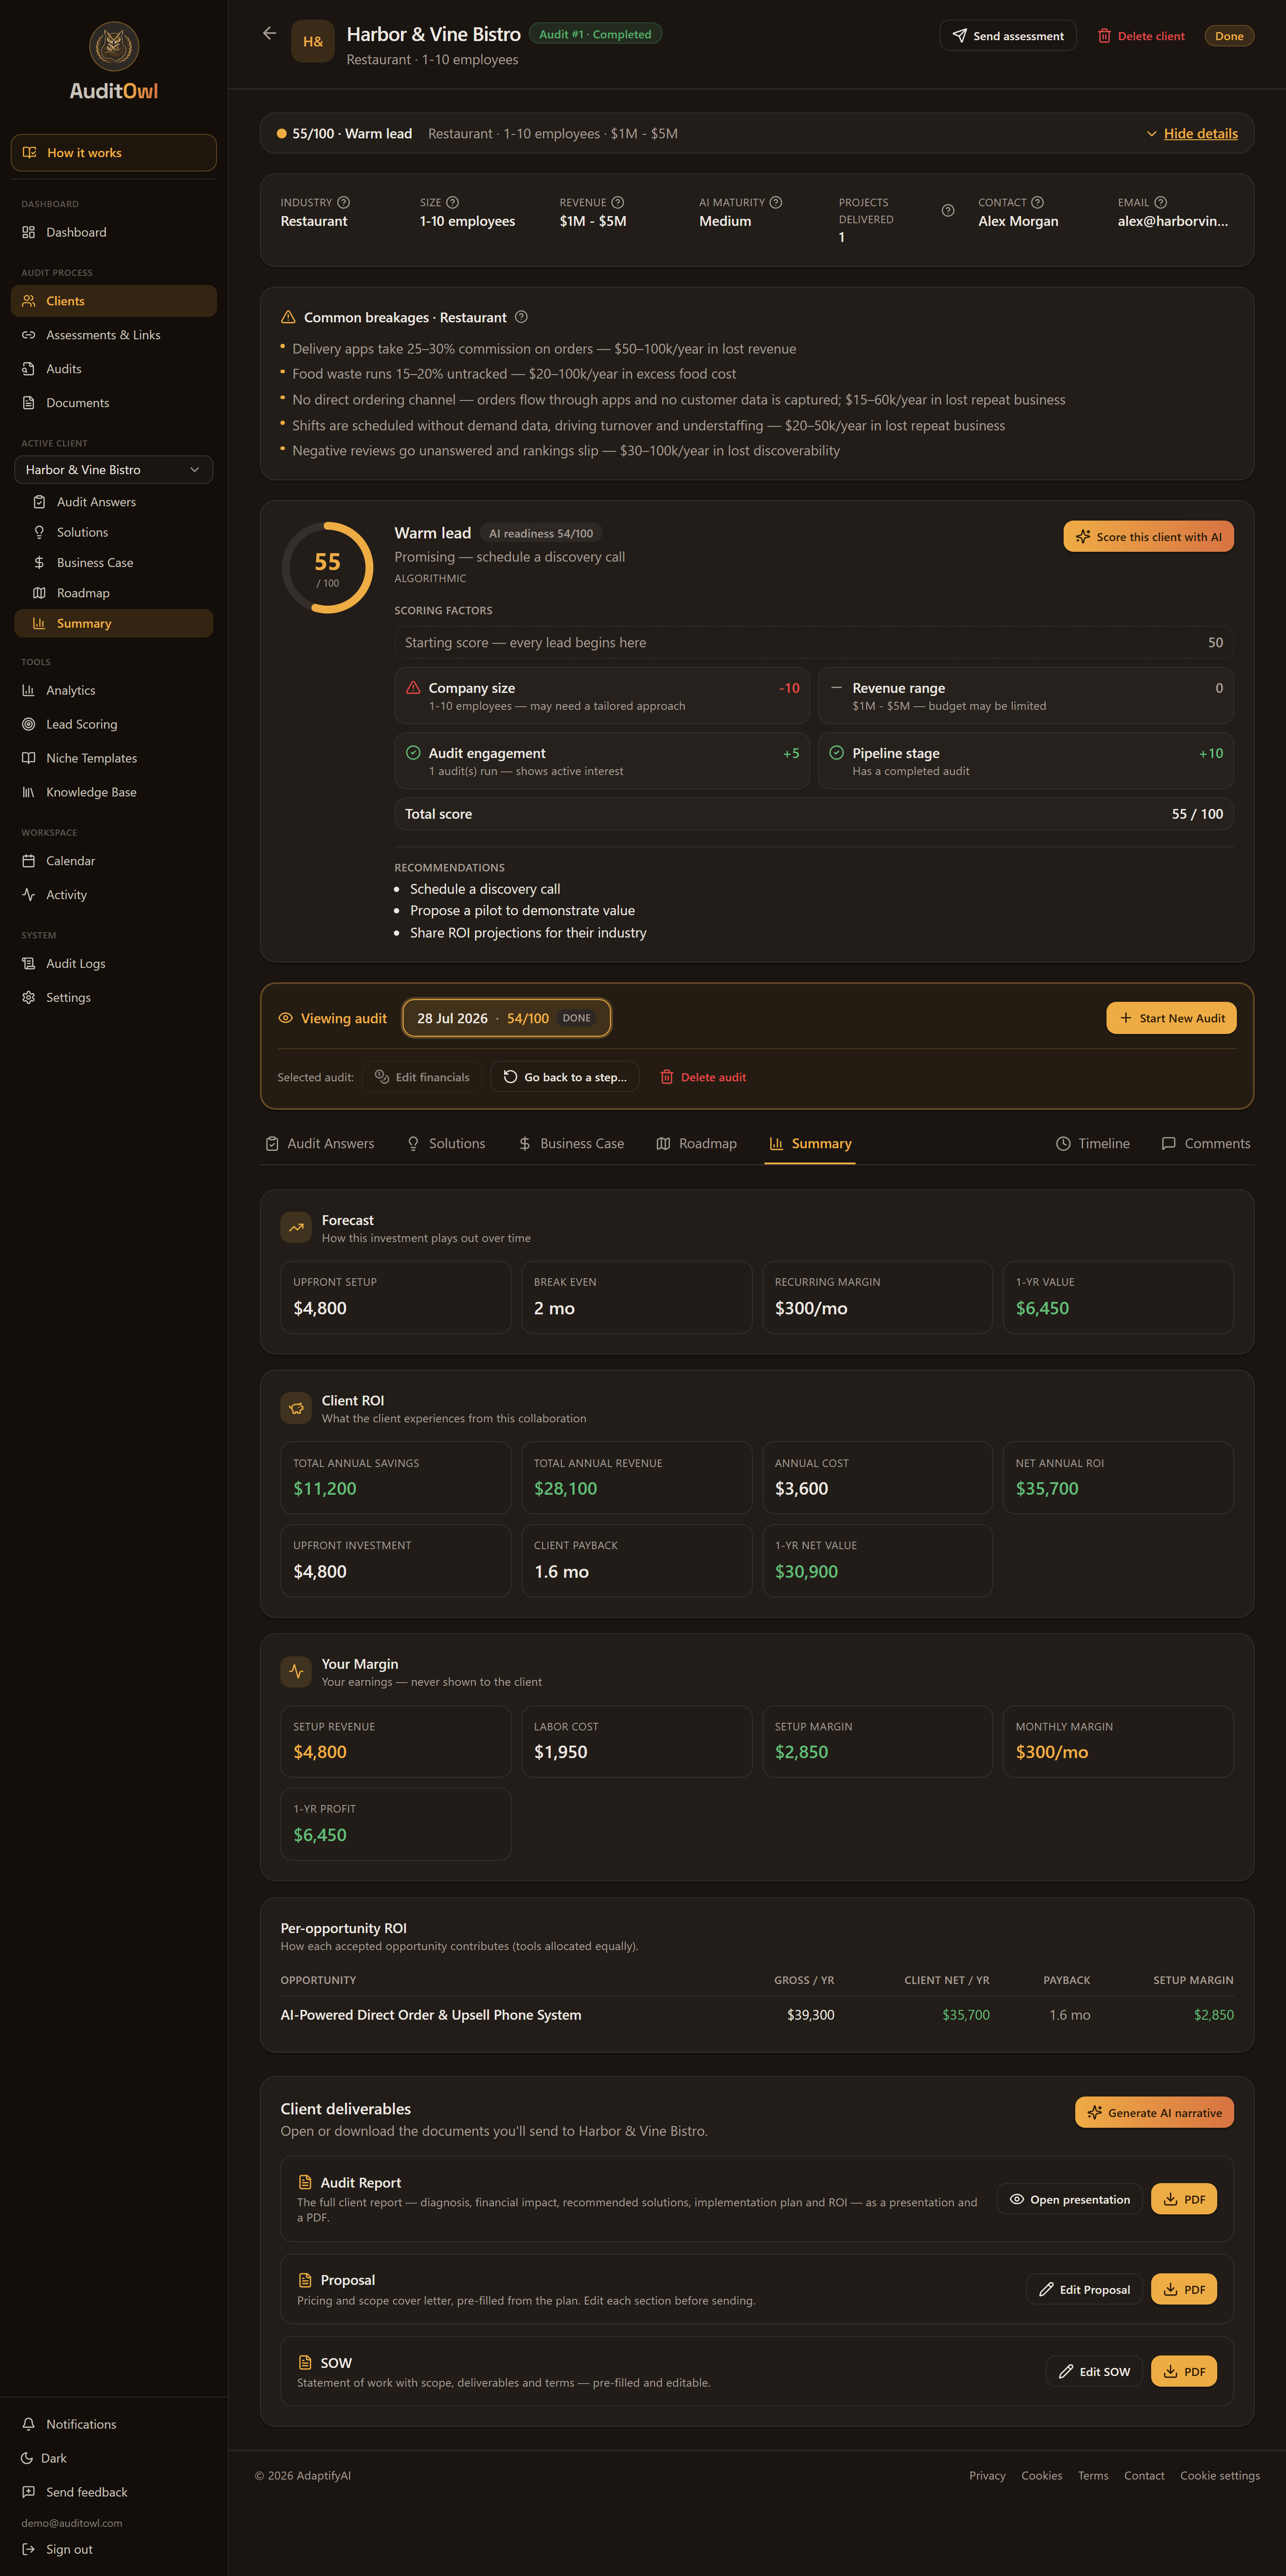Collapse details with Hide details link
This screenshot has width=1286, height=2576.
[1192, 133]
